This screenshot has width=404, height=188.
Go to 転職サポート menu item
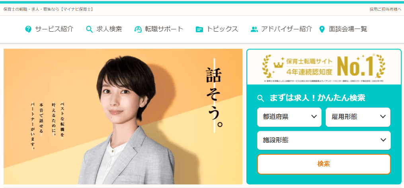point(164,29)
